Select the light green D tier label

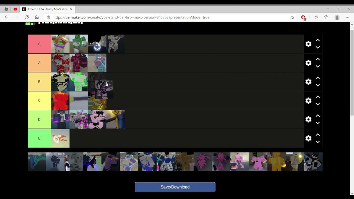coord(39,119)
